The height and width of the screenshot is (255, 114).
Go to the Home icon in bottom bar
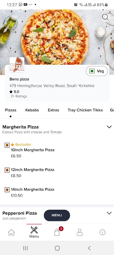tap(11, 232)
